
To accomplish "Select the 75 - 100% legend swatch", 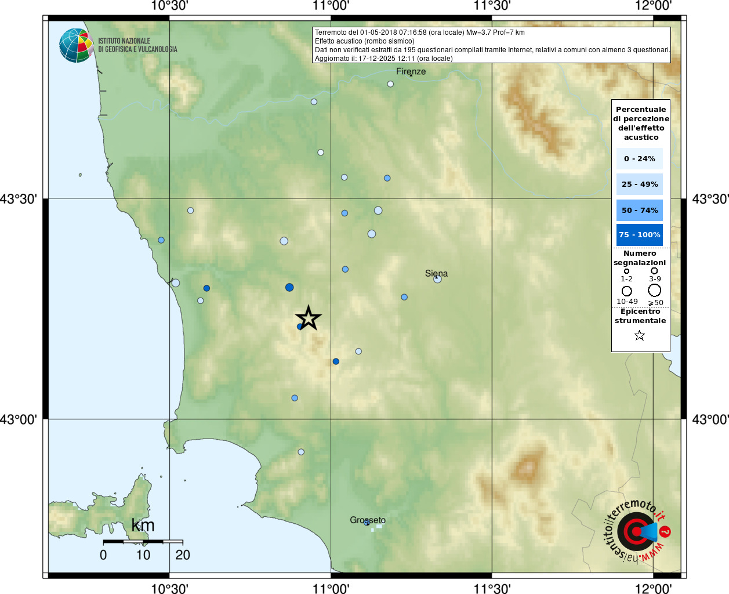I will click(x=640, y=235).
